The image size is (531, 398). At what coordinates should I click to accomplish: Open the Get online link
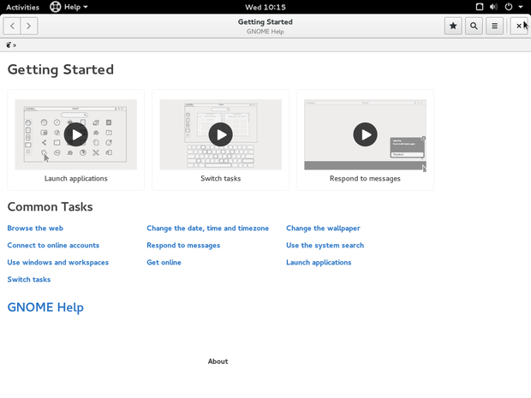click(x=164, y=262)
